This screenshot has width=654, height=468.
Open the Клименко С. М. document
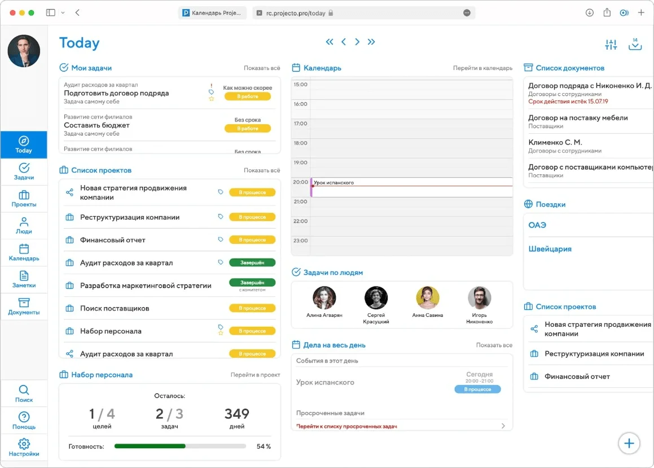(589, 146)
